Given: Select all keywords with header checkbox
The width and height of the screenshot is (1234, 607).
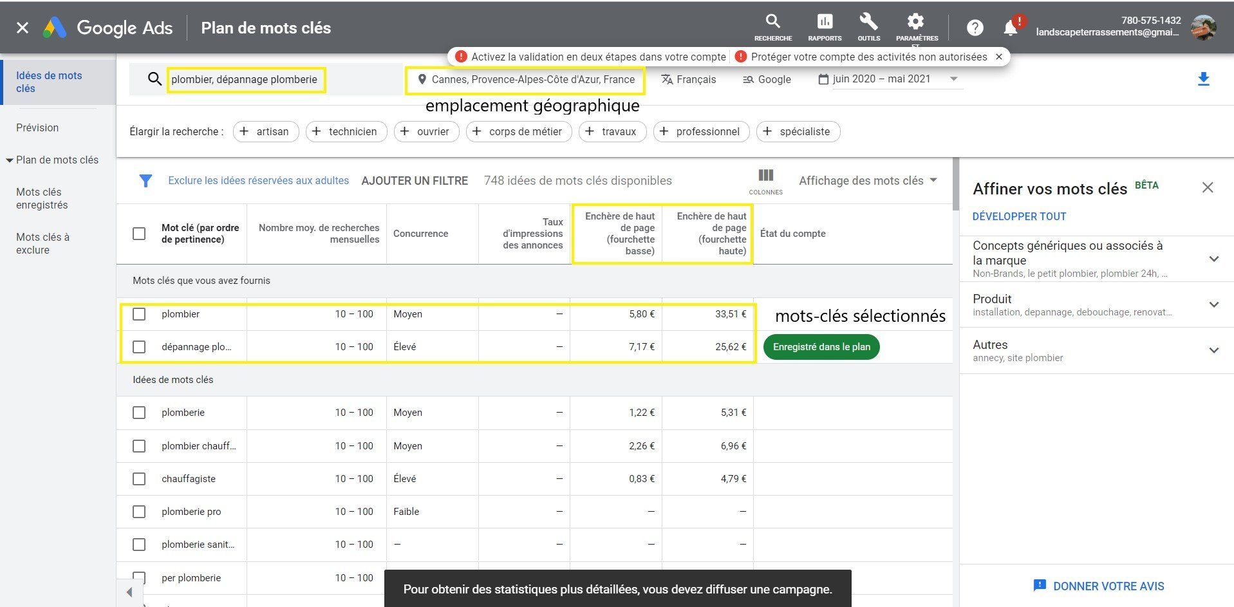Looking at the screenshot, I should click(x=139, y=234).
